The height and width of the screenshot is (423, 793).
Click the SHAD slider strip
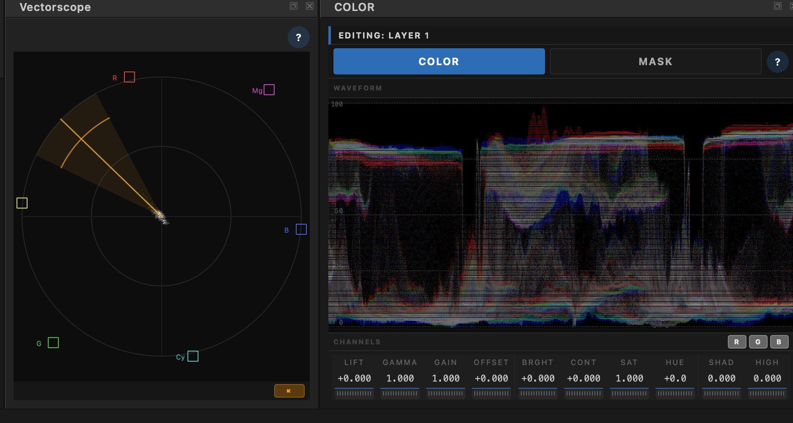(x=721, y=393)
